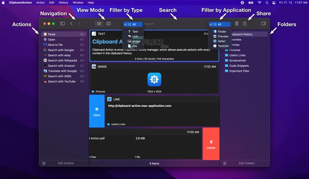The image size is (309, 179).
Task: Click the red Delete swipe button
Action: pyautogui.click(x=211, y=144)
